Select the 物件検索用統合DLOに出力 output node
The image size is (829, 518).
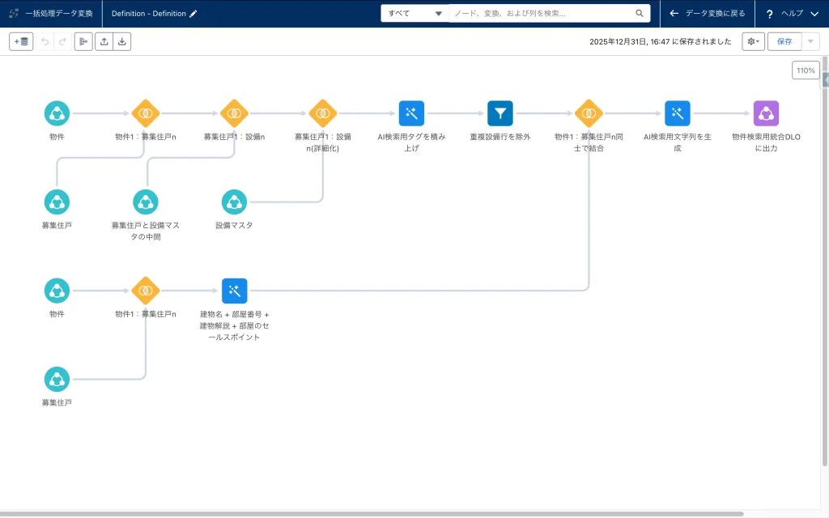click(765, 113)
